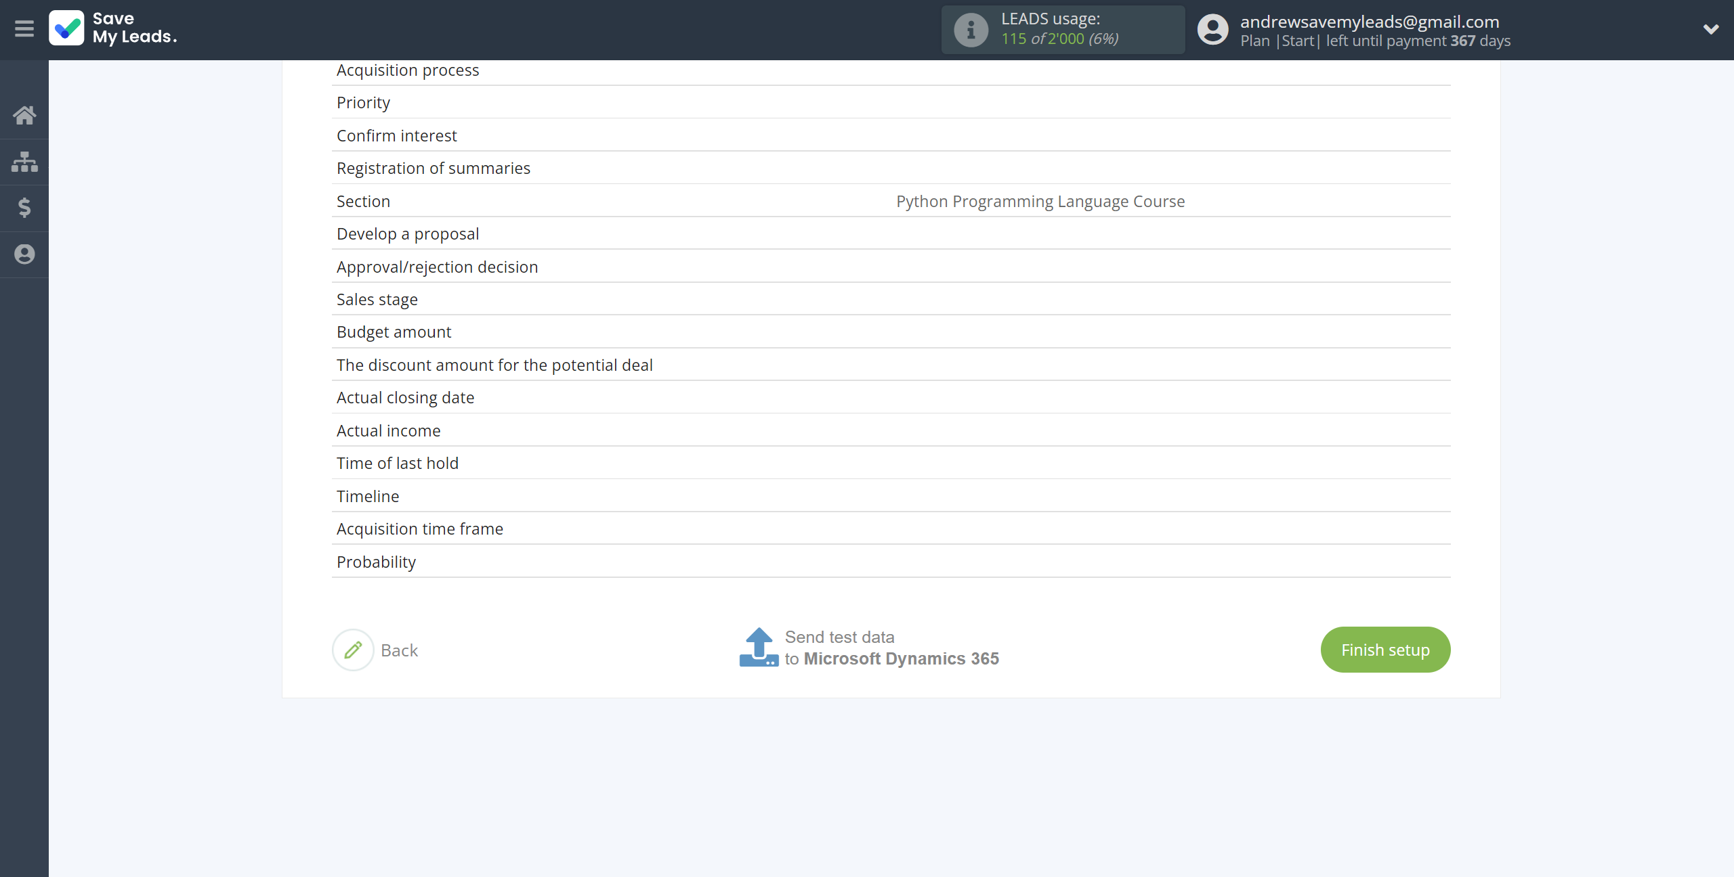Click the Probability field row
The height and width of the screenshot is (877, 1734).
891,562
